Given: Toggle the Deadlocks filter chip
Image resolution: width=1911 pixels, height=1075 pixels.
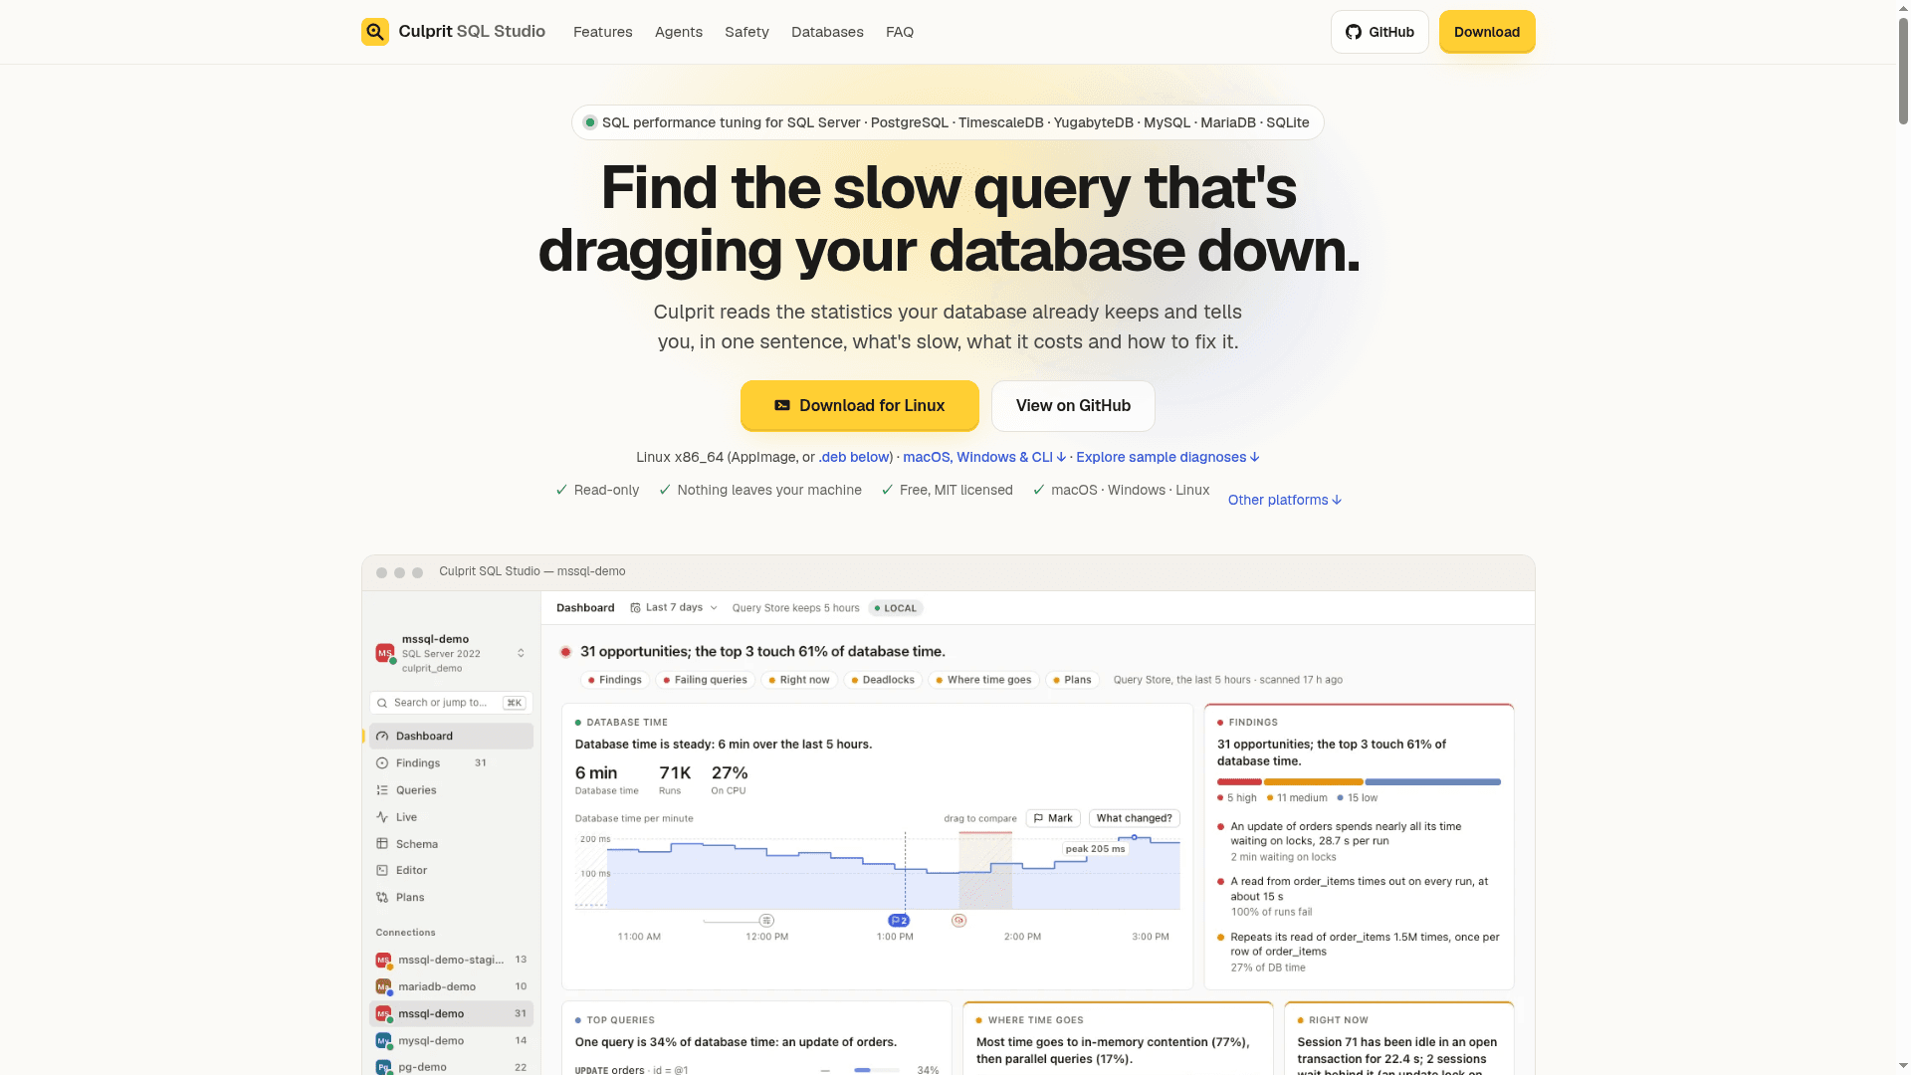Looking at the screenshot, I should coord(883,680).
